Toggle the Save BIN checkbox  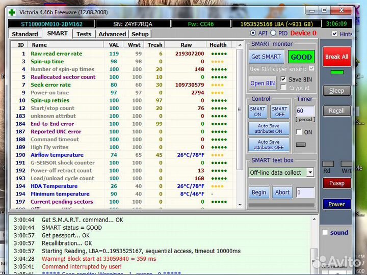tap(283, 79)
